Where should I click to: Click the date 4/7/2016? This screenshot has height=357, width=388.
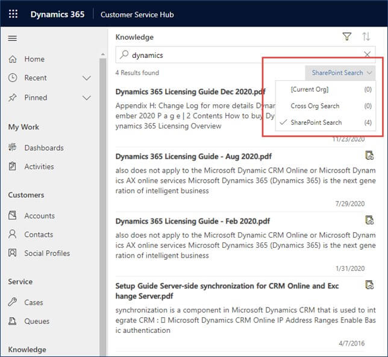[352, 343]
